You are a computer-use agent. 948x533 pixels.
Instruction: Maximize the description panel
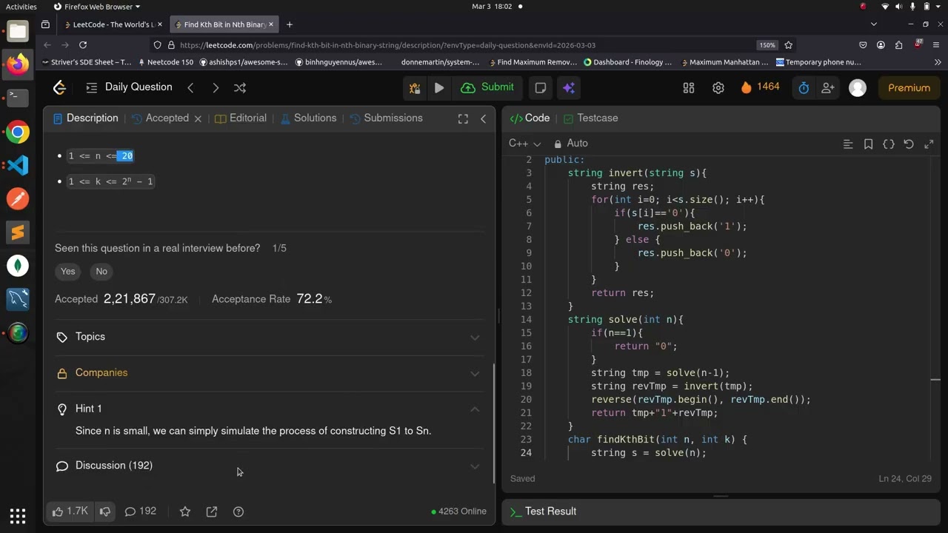click(x=463, y=118)
